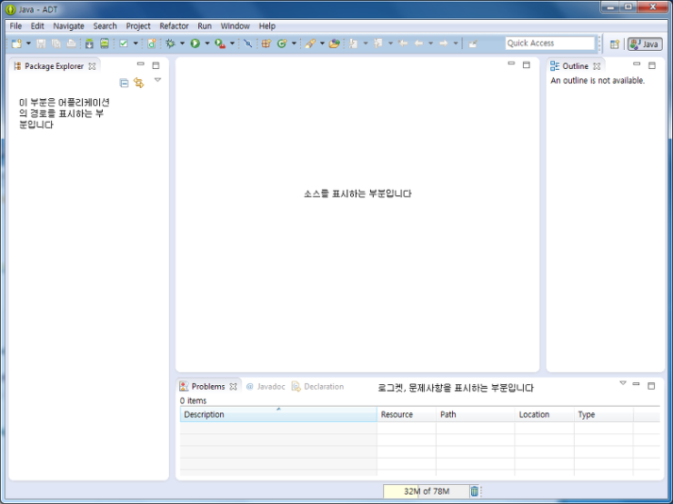Click the Quick Access search field
673x504 pixels.
coord(550,44)
